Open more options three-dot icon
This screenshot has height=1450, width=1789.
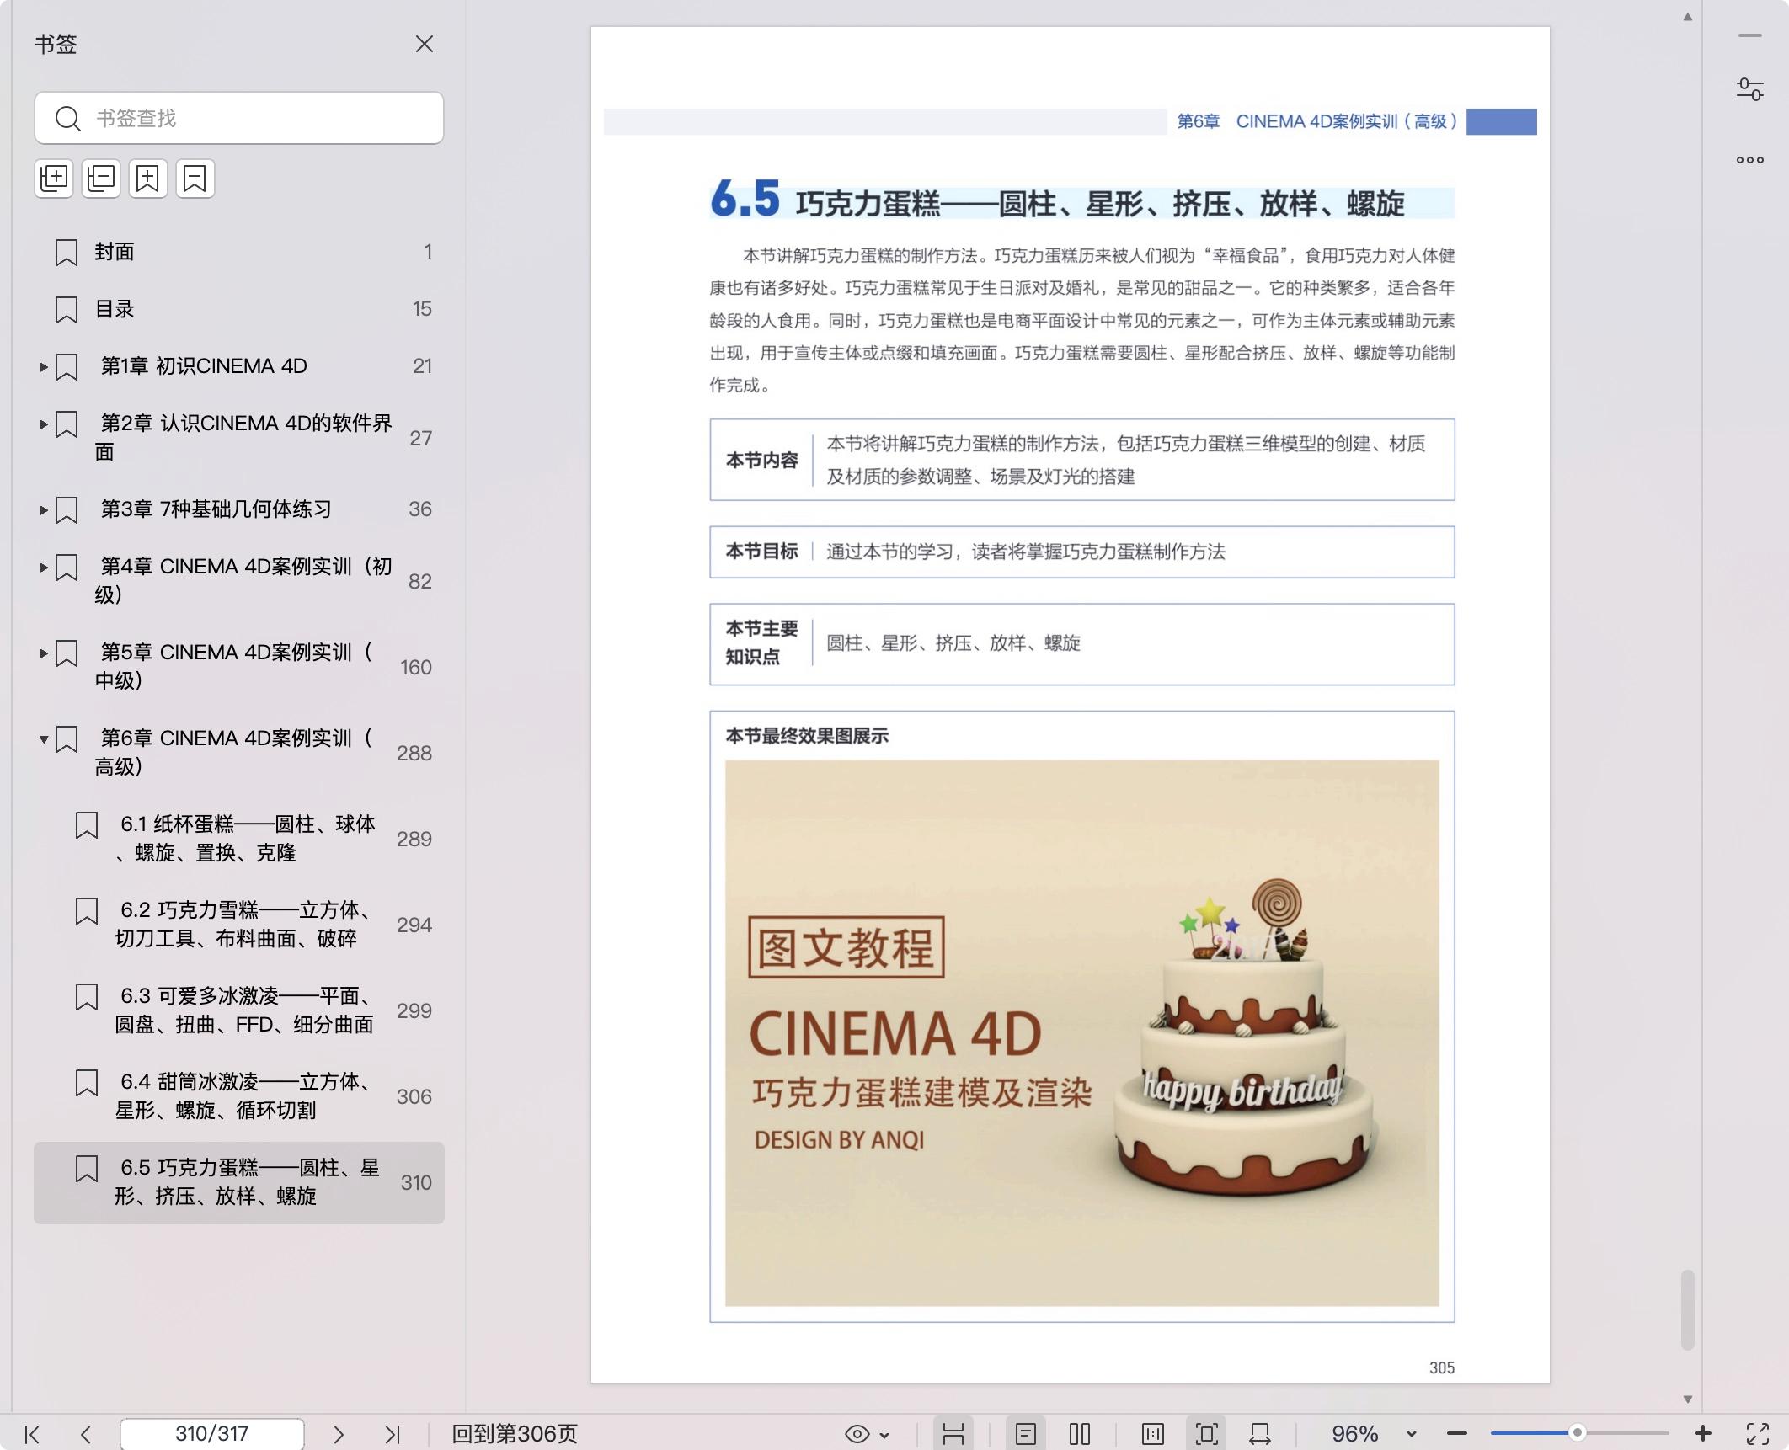pyautogui.click(x=1750, y=160)
